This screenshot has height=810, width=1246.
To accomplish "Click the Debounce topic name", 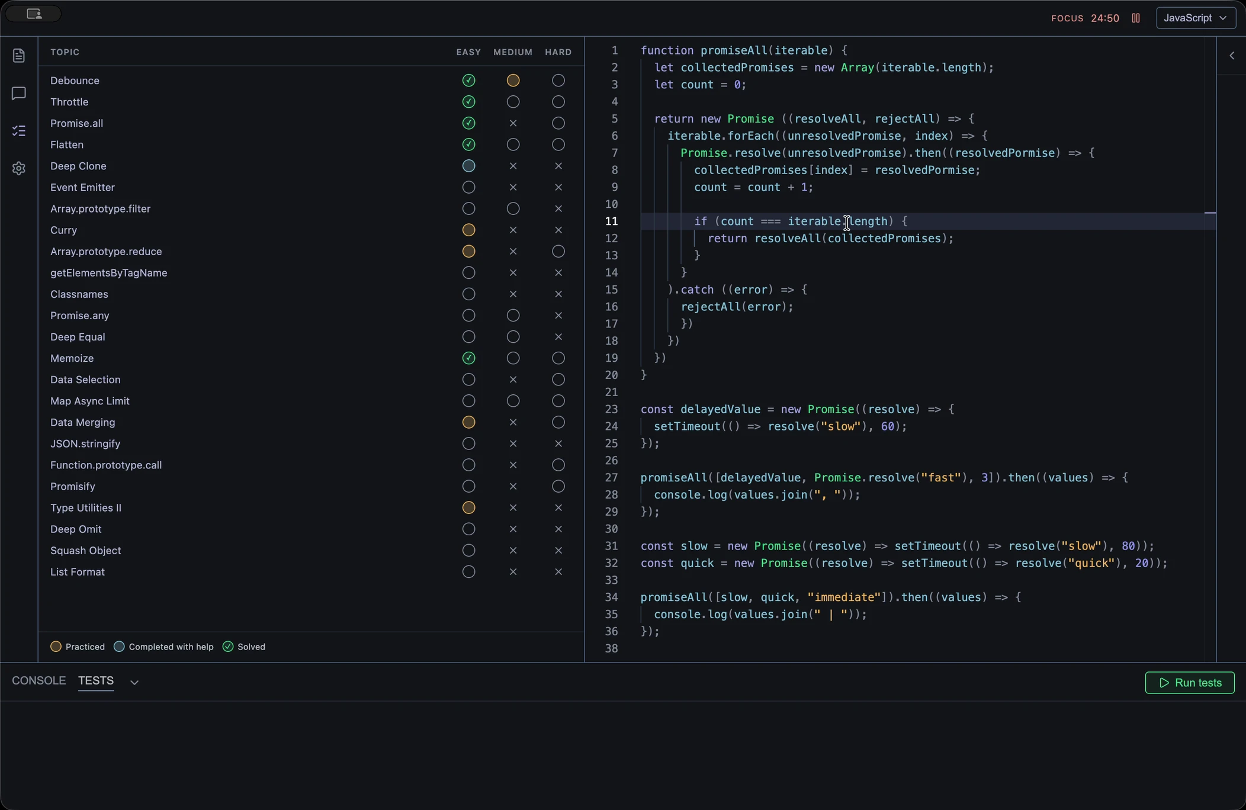I will click(x=75, y=81).
